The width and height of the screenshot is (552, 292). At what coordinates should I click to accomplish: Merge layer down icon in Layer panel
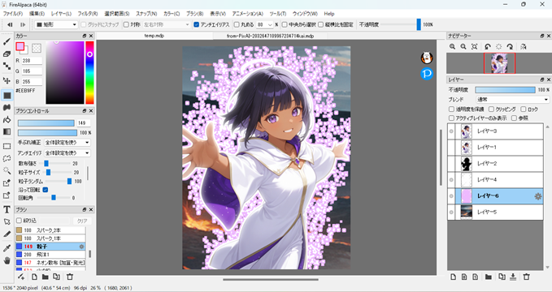(513, 277)
